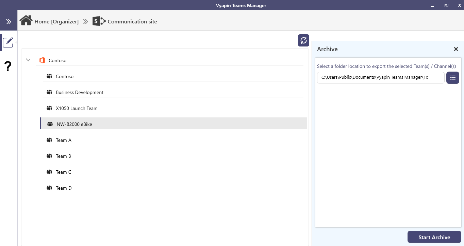464x246 pixels.
Task: Select Team B in the list
Action: coord(173,156)
